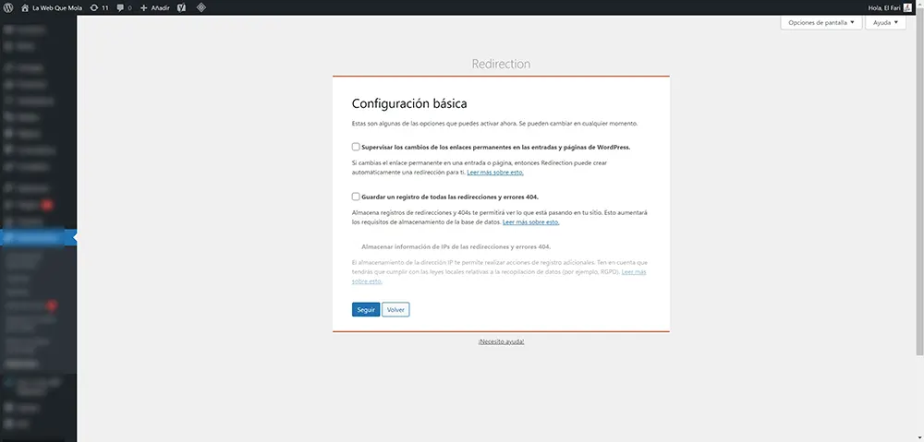
Task: Click the page vertical scrollbar
Action: pos(918,185)
